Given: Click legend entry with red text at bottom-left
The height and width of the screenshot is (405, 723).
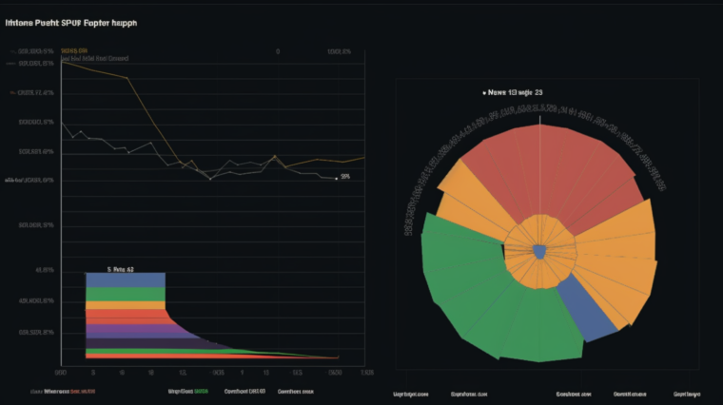Looking at the screenshot, I should click(63, 391).
